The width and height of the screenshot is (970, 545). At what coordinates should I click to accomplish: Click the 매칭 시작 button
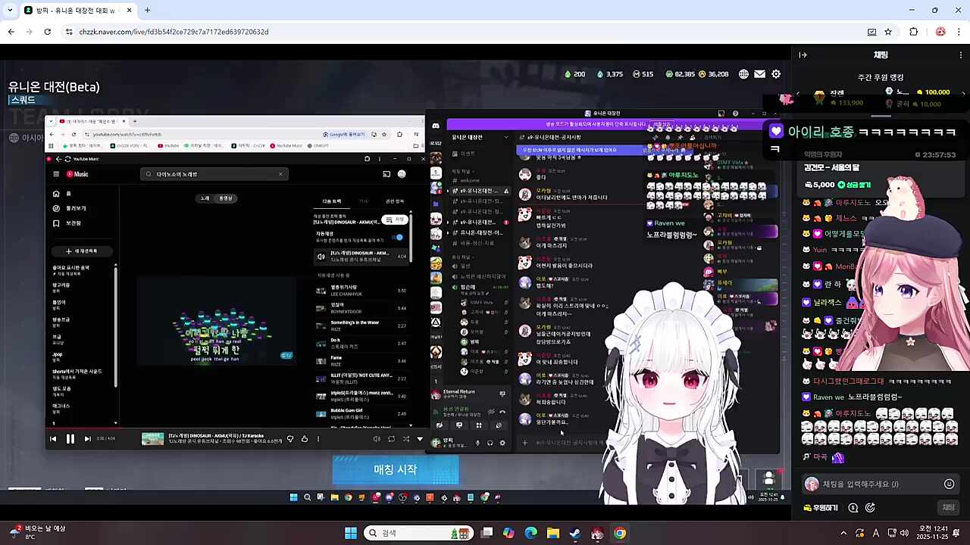click(396, 469)
